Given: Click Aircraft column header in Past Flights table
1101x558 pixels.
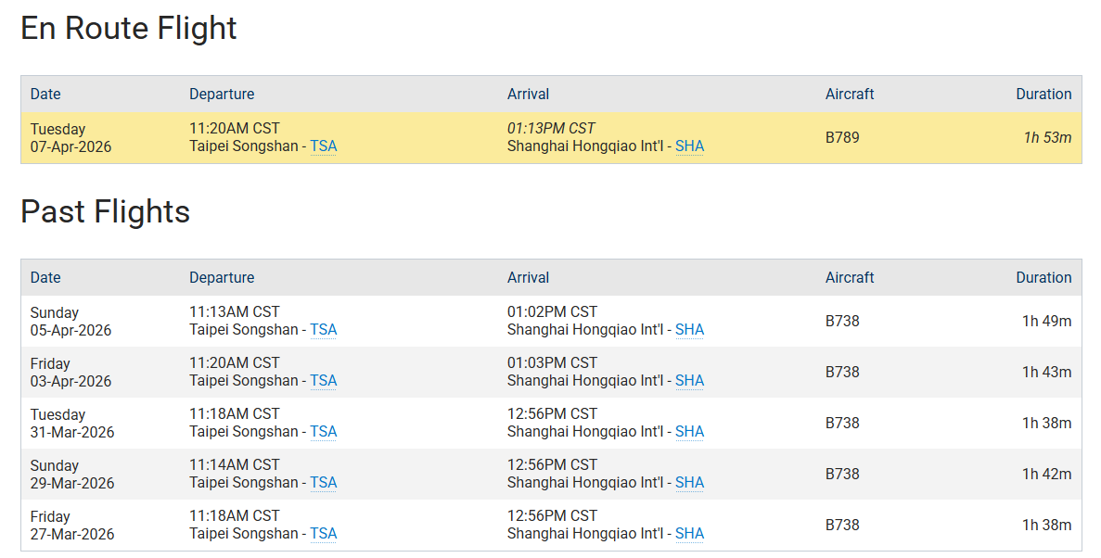Looking at the screenshot, I should point(849,278).
